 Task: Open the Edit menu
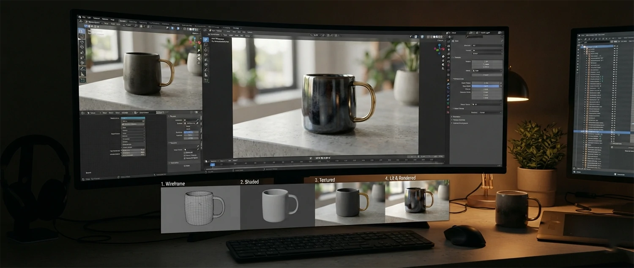89,18
